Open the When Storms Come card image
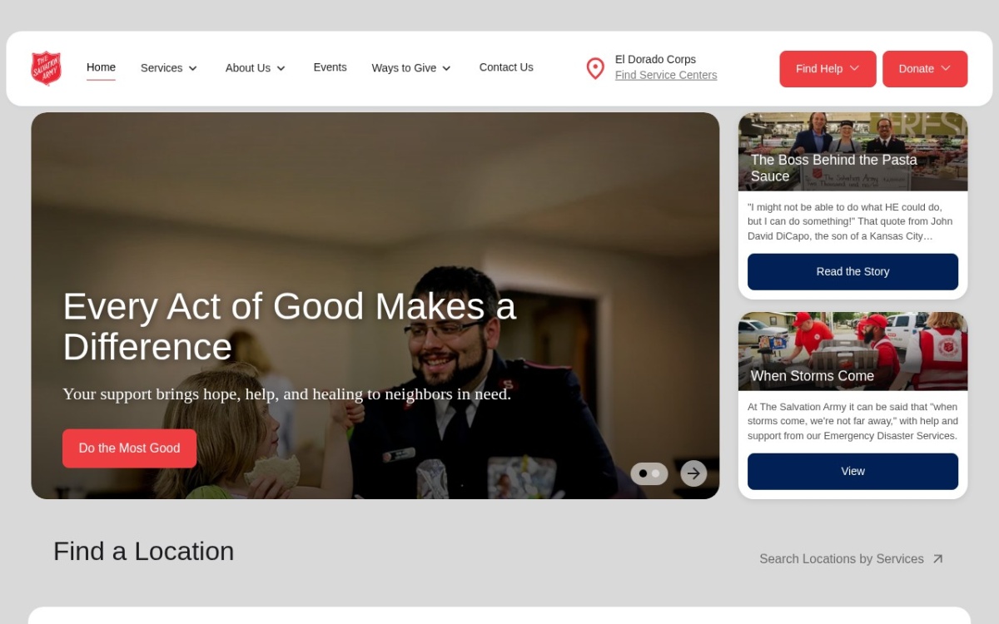This screenshot has width=999, height=624. tap(852, 351)
